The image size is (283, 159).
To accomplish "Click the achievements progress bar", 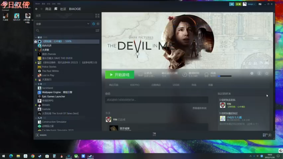I will click(225, 76).
